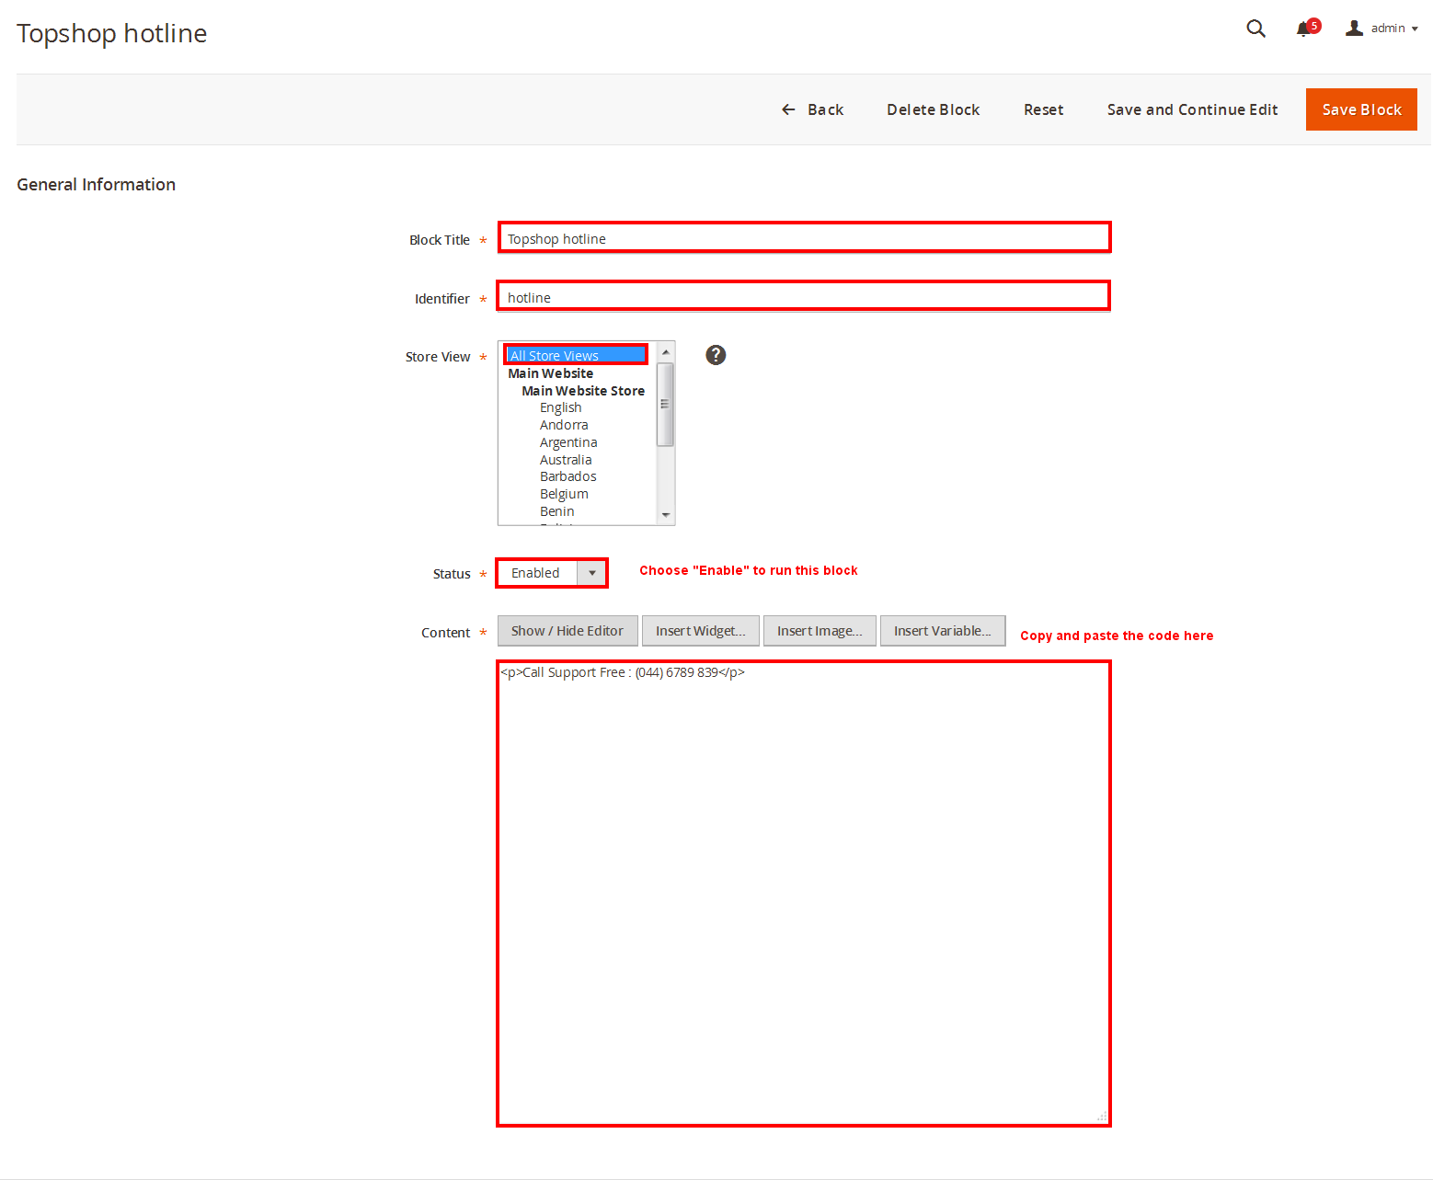
Task: Select Main Website in store list
Action: pos(550,373)
